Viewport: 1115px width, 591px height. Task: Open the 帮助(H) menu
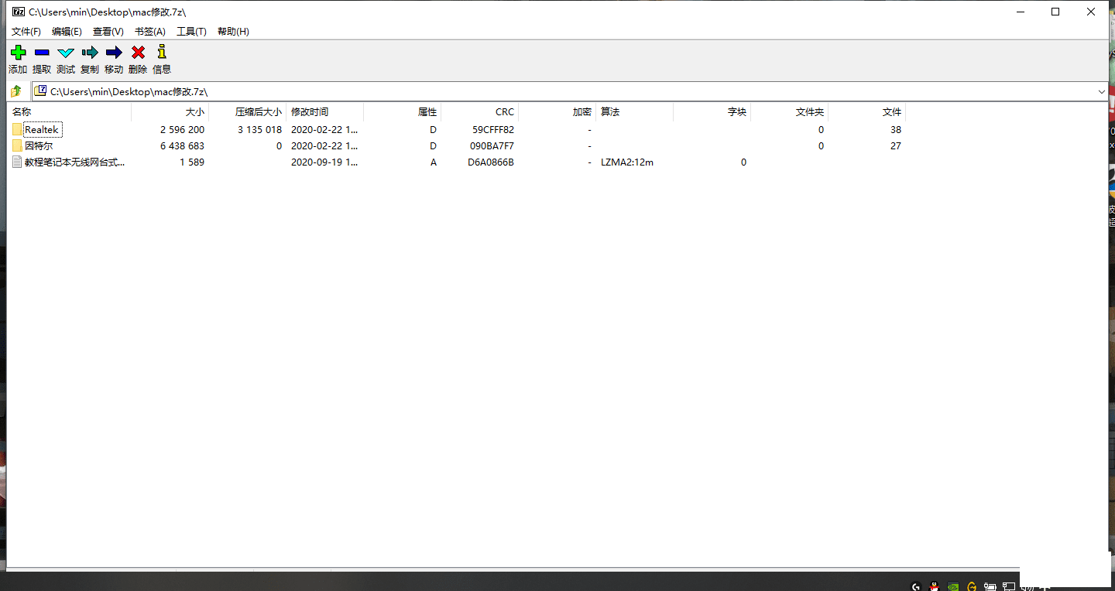pos(233,32)
